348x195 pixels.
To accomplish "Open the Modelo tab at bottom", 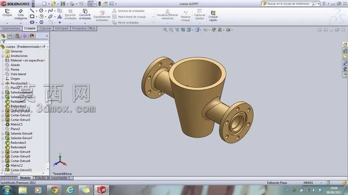I will pos(25,178).
